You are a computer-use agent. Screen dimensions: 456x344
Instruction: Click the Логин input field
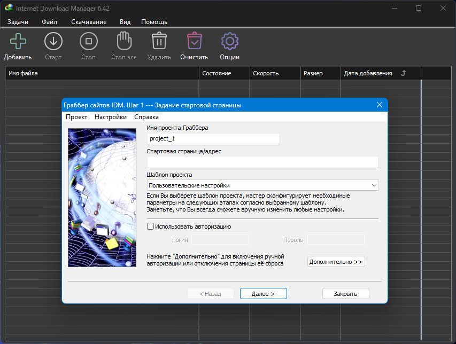click(x=220, y=240)
